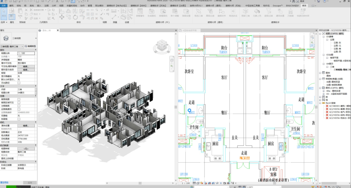Expand the 00a - 图纸目录 sheet node

click(x=324, y=91)
